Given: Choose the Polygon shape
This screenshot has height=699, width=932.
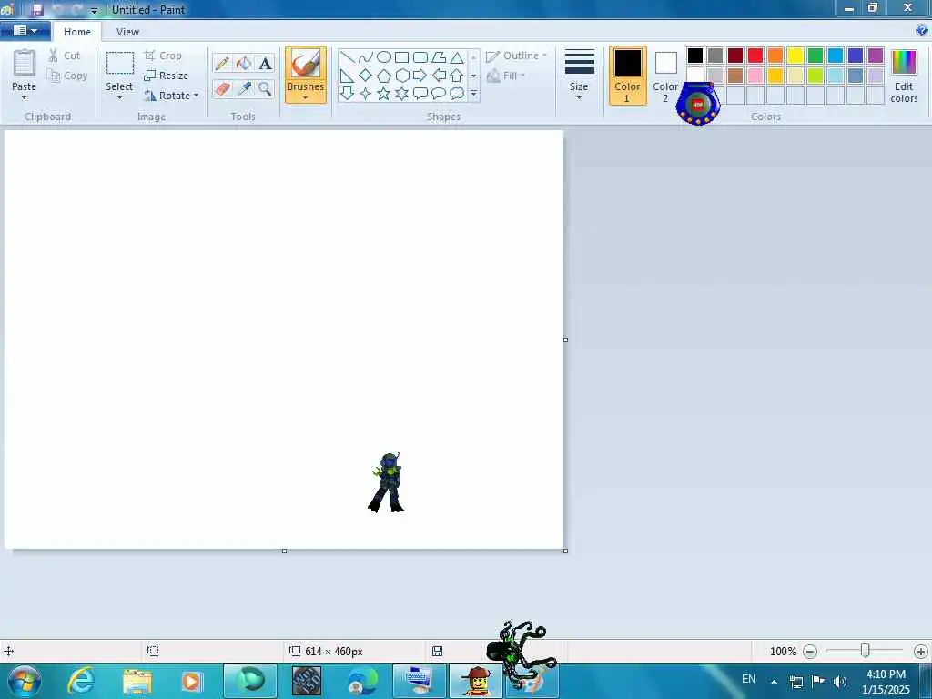Looking at the screenshot, I should 439,57.
